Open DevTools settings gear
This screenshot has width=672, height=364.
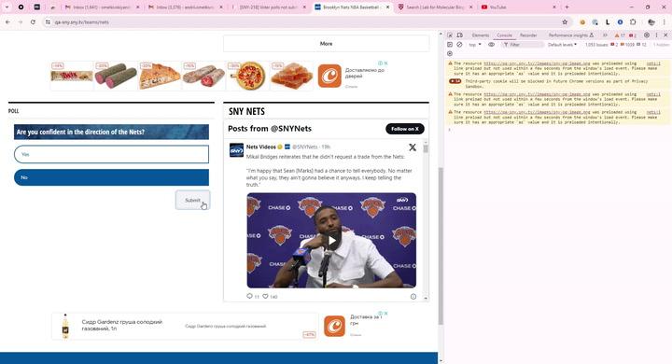646,35
